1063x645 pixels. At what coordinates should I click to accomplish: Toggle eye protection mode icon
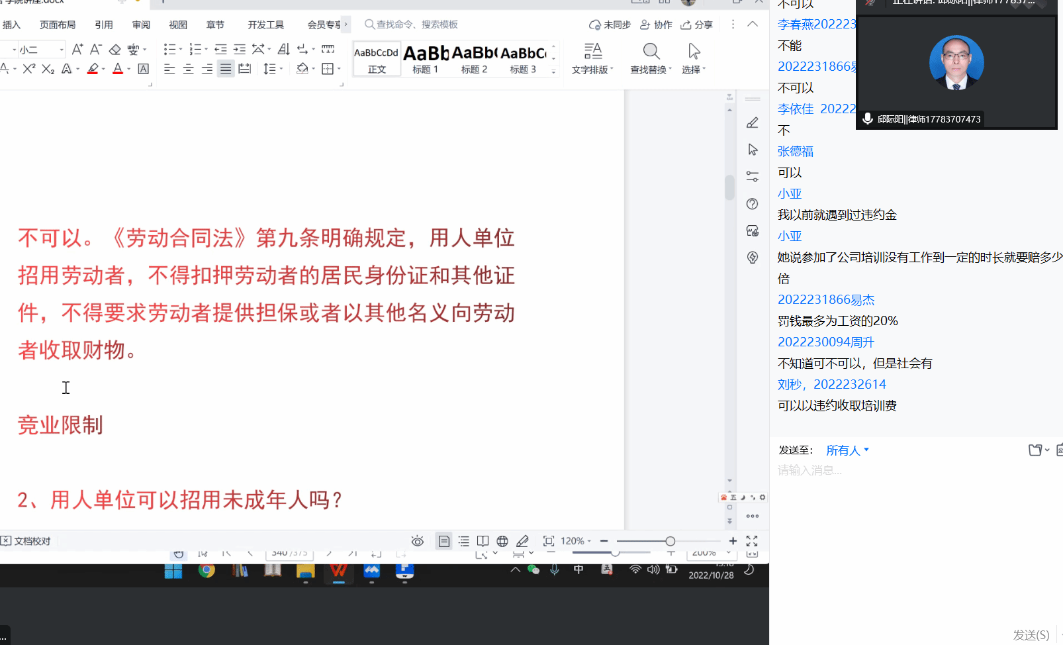[417, 541]
